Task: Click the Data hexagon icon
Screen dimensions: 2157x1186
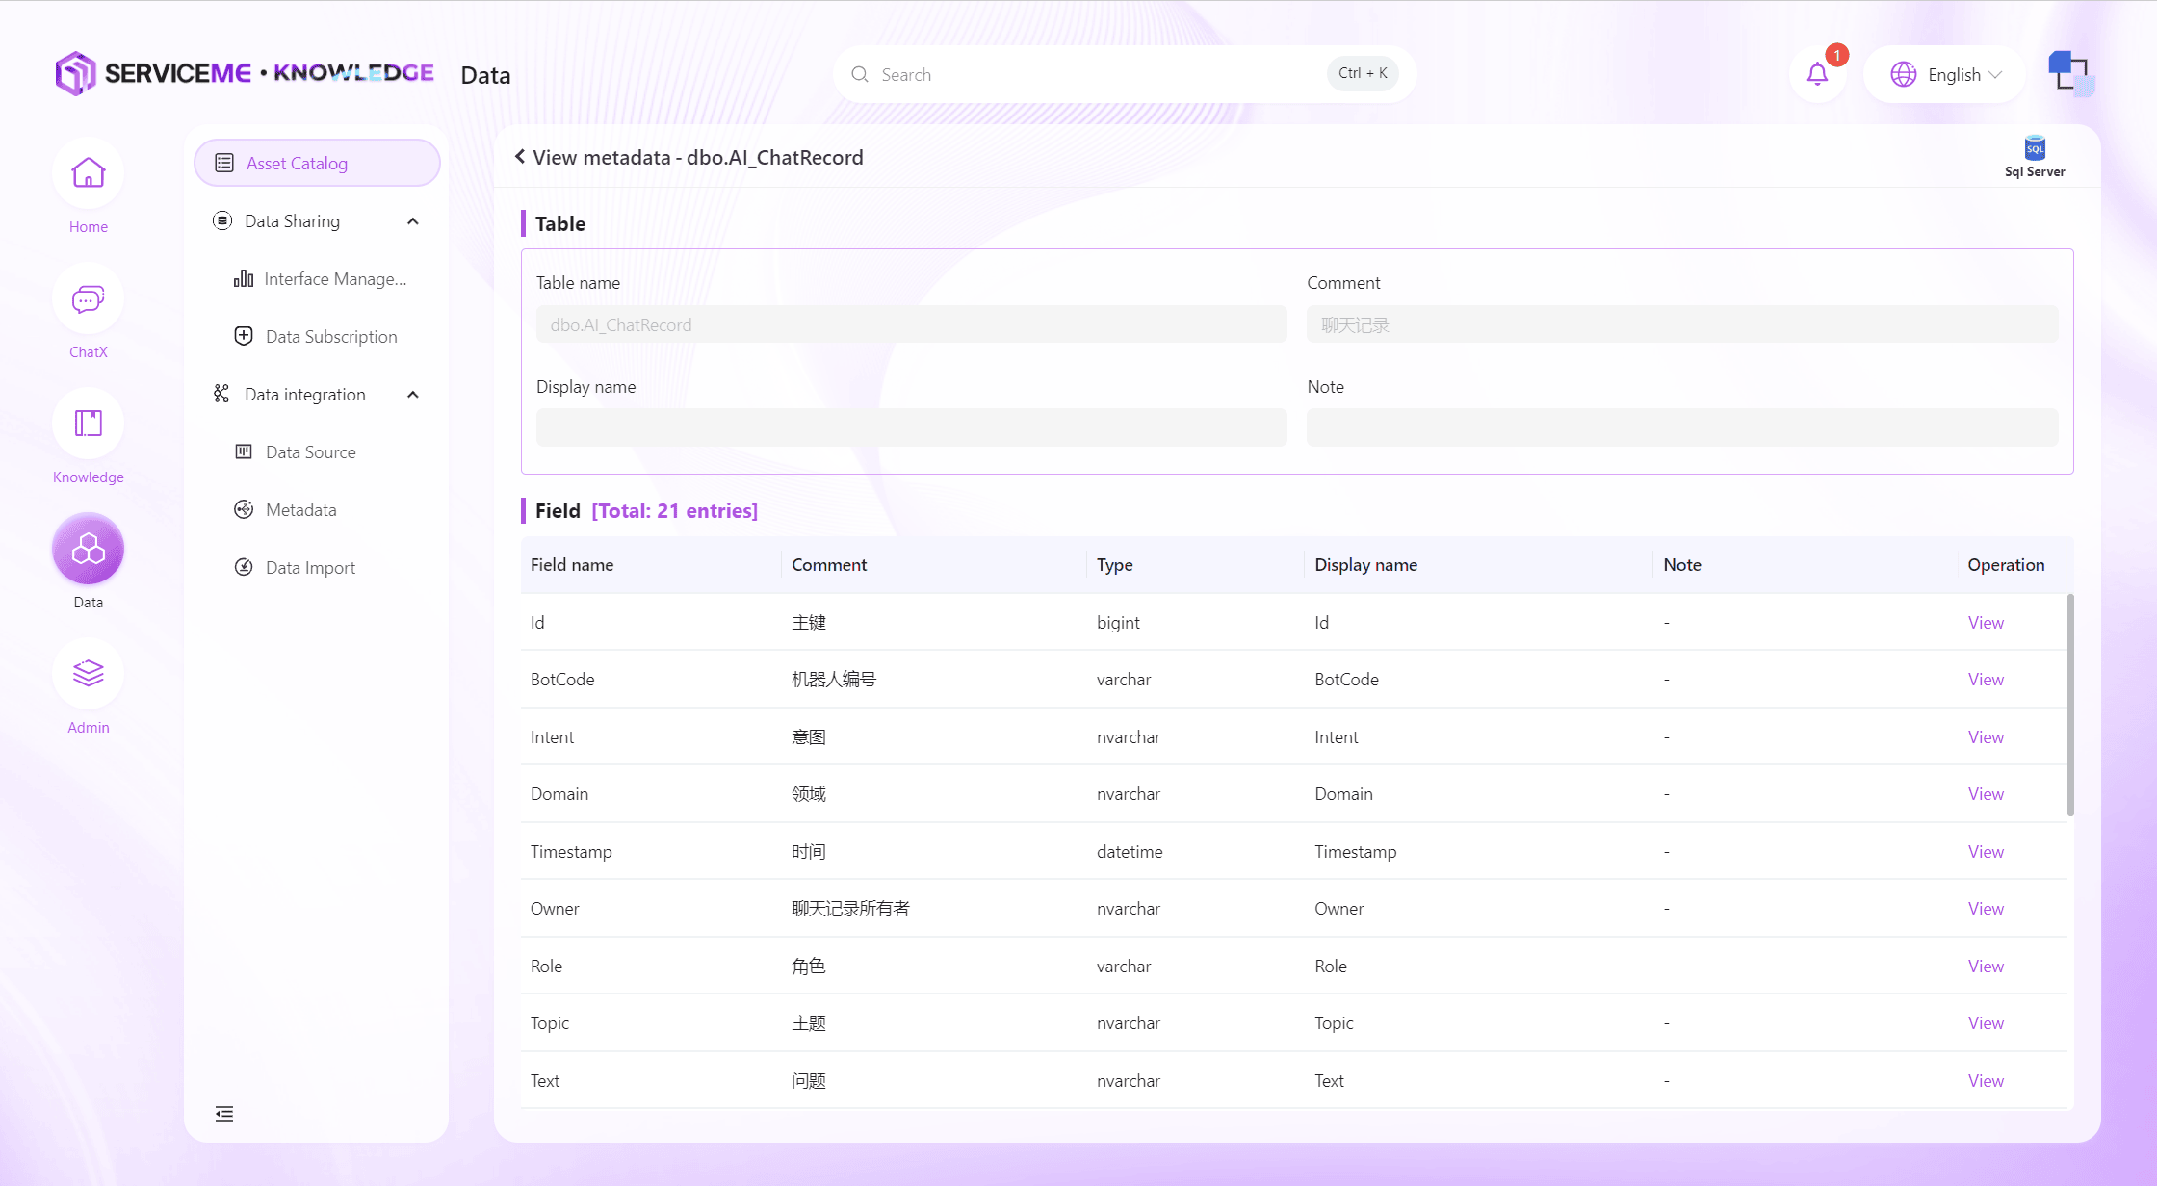Action: (88, 549)
